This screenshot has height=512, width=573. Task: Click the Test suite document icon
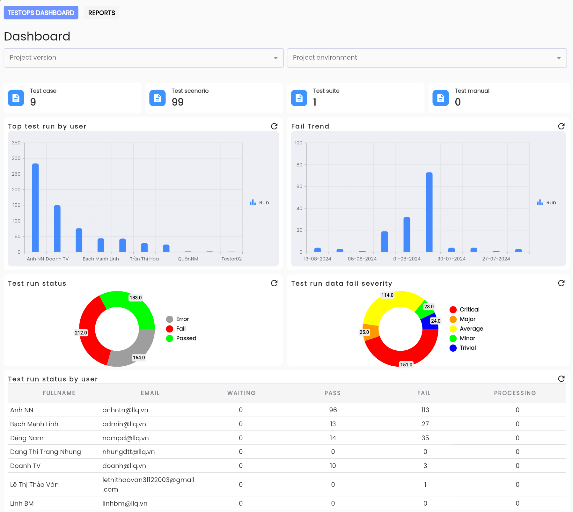click(299, 98)
